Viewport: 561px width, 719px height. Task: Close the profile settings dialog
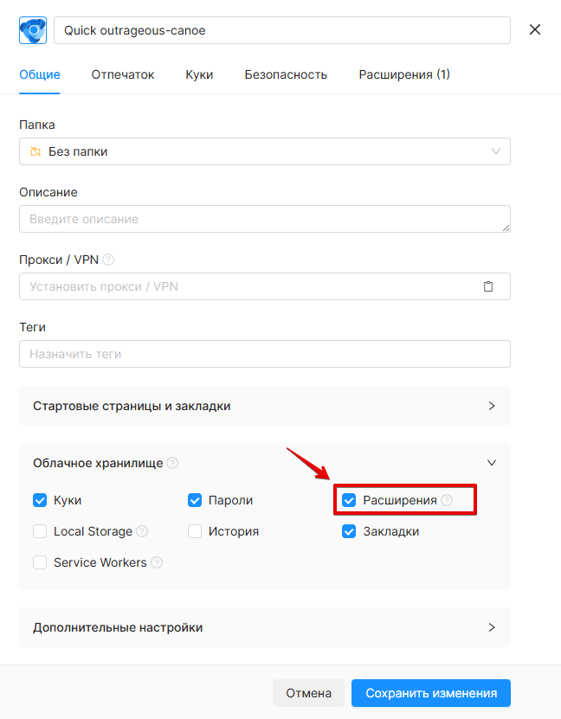tap(535, 29)
